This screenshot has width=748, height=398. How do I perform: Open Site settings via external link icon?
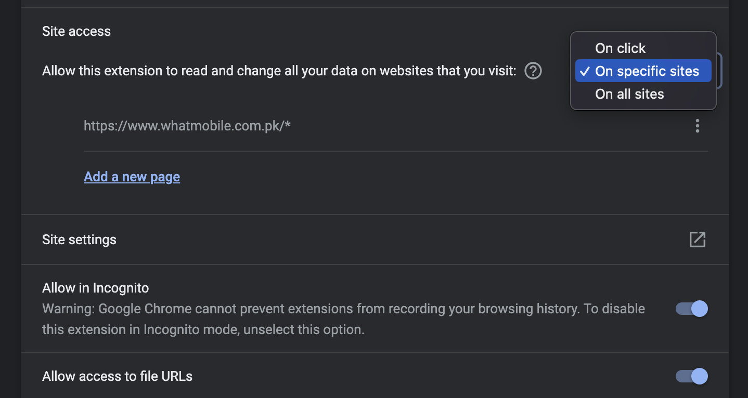click(x=697, y=240)
